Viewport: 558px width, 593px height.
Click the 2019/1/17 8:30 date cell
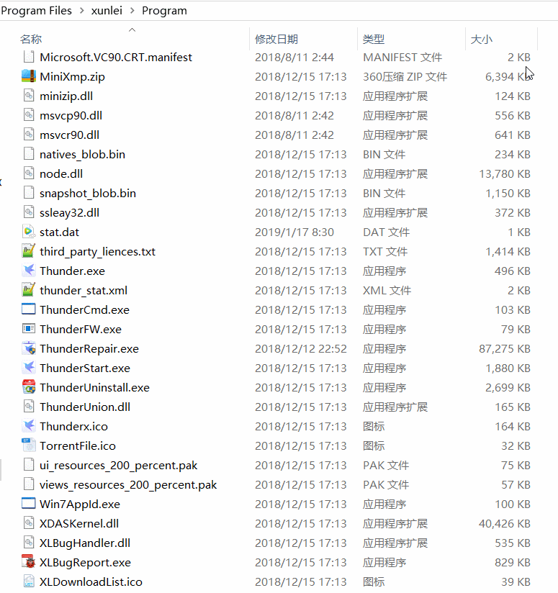pos(294,232)
